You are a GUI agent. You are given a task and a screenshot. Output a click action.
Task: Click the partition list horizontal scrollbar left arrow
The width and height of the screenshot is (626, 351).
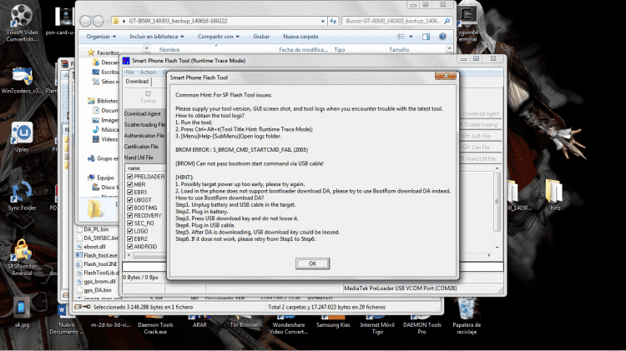click(x=129, y=255)
